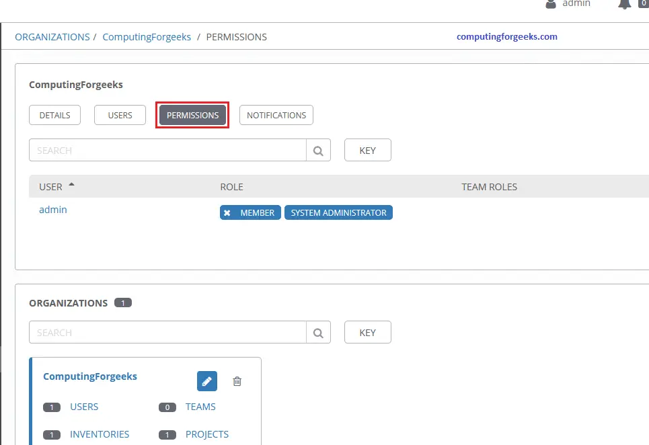This screenshot has width=649, height=445.
Task: Focus the organizations SEARCH field
Action: [x=167, y=332]
